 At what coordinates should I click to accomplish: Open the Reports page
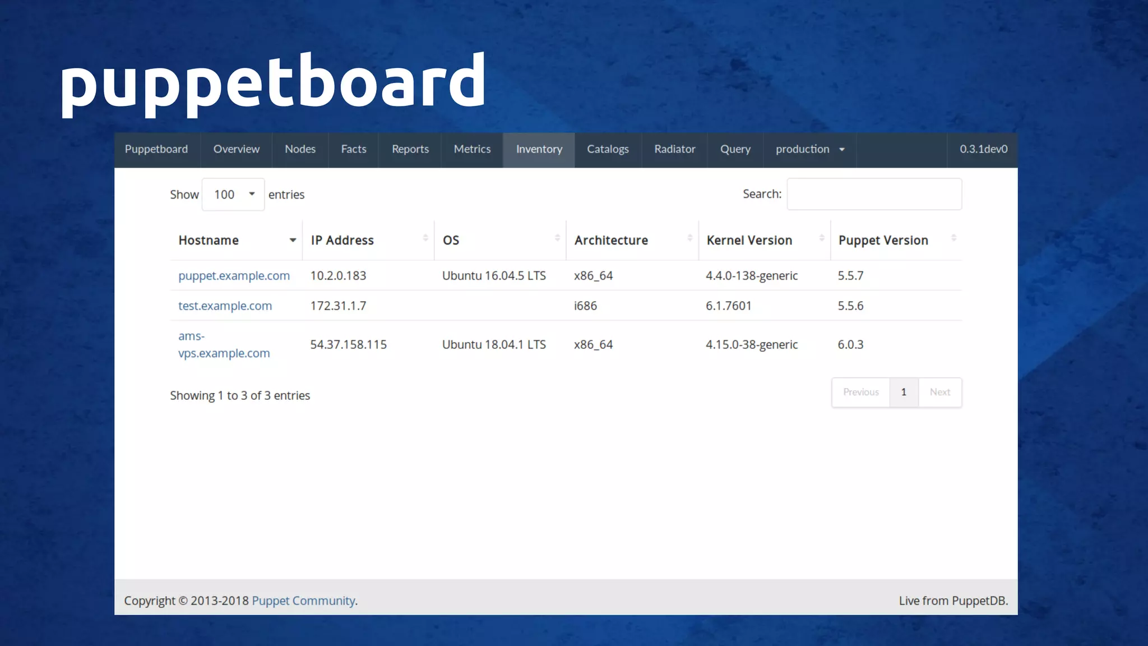[x=410, y=149]
